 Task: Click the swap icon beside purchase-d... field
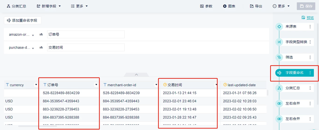(x=41, y=48)
